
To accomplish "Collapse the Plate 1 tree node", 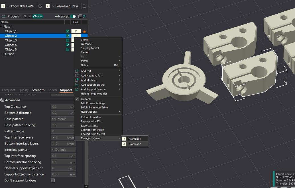I will click(1, 27).
